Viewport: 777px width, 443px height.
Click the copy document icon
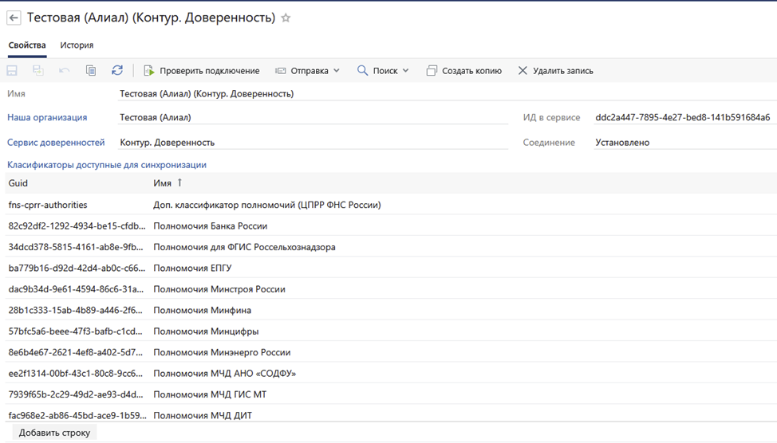(x=91, y=71)
